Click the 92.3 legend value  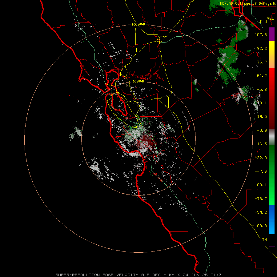pyautogui.click(x=262, y=48)
